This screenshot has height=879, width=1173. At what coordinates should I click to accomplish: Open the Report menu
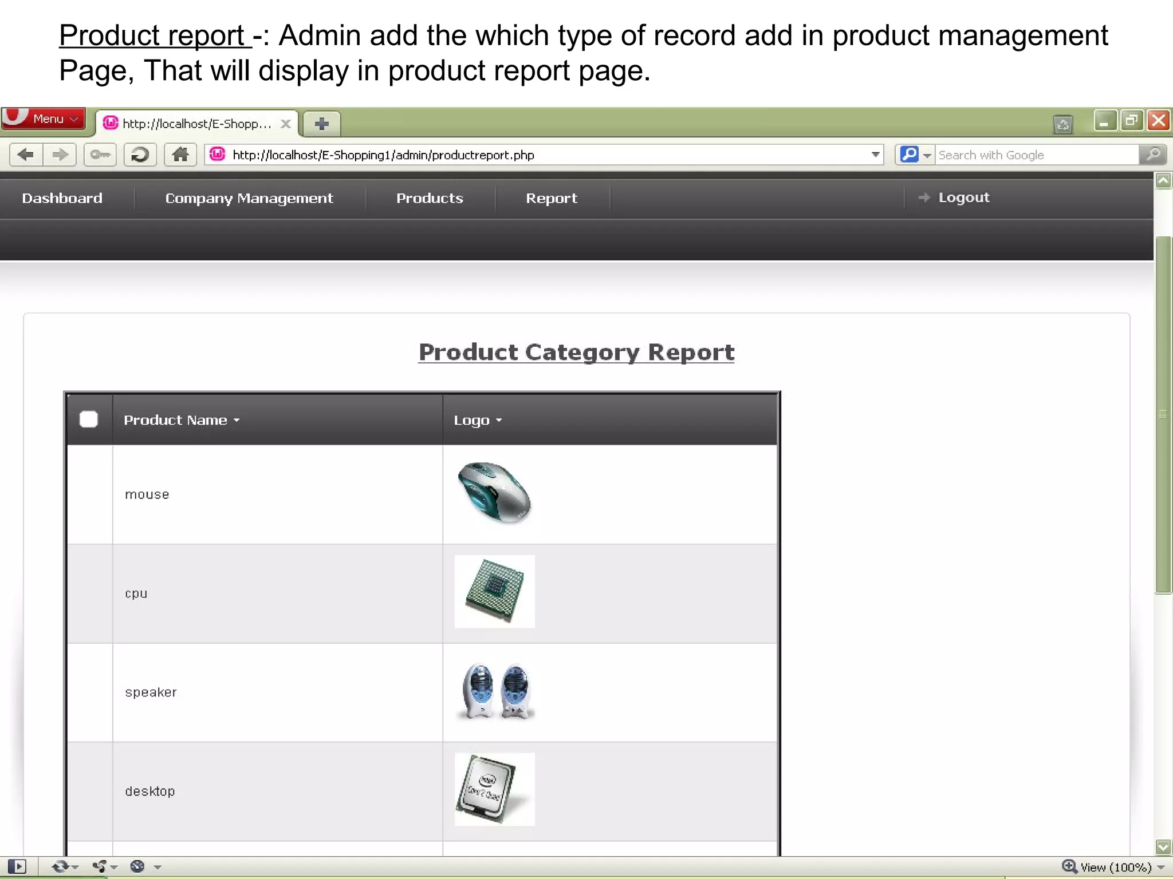click(x=552, y=198)
